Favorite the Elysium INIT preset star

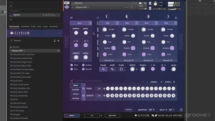pos(58,51)
